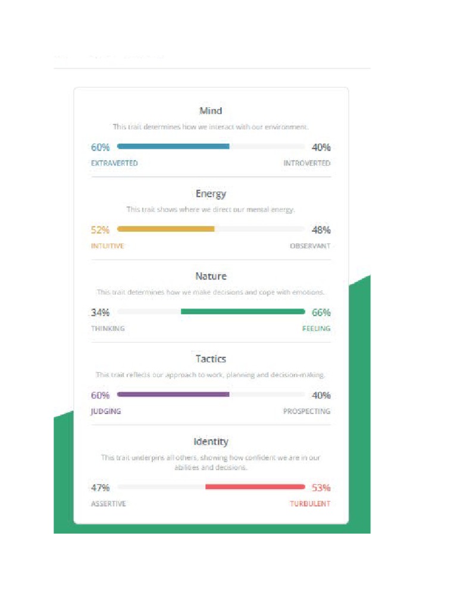Screen dimensions: 457x610
Task: Click the INTUITIVE label
Action: click(x=107, y=246)
